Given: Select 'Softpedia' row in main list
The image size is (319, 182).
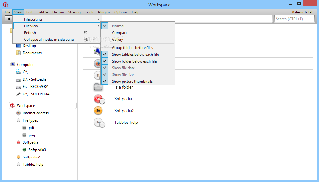Looking at the screenshot, I should tap(123, 99).
